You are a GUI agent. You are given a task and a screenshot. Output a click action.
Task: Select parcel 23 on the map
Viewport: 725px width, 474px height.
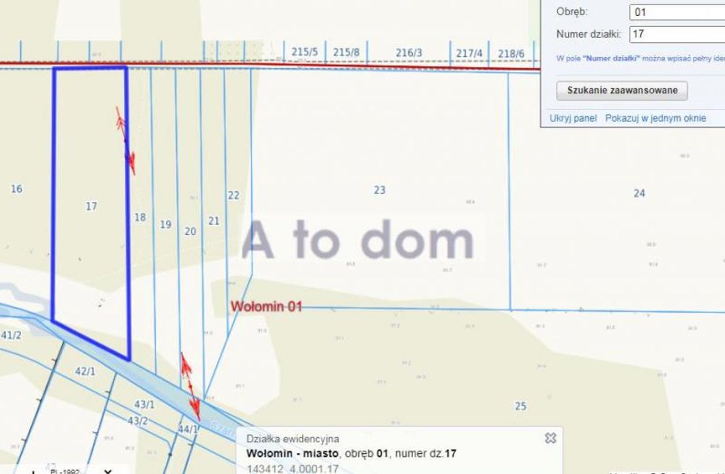tap(379, 190)
